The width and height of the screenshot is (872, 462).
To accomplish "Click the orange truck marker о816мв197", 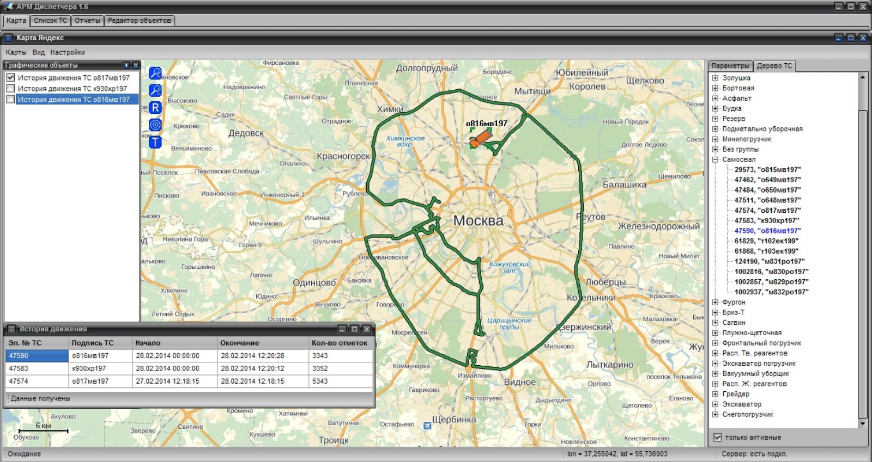I will point(480,138).
